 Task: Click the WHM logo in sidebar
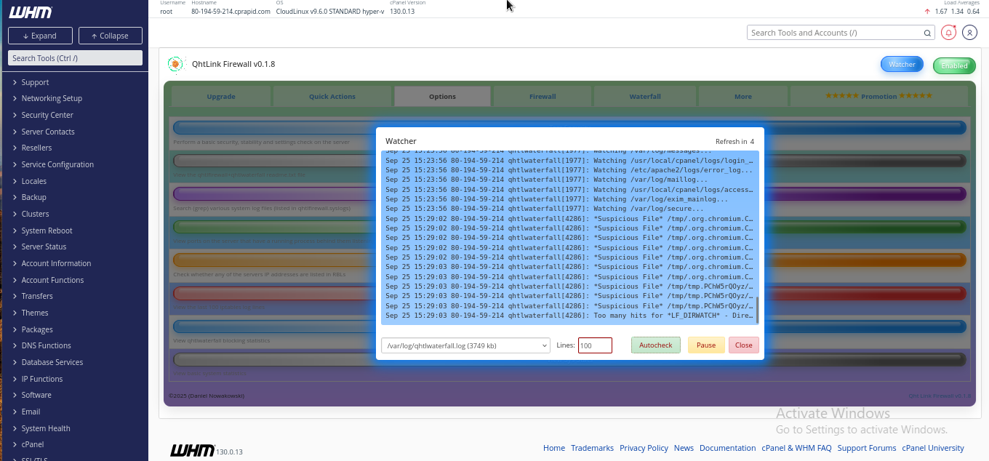pyautogui.click(x=31, y=12)
